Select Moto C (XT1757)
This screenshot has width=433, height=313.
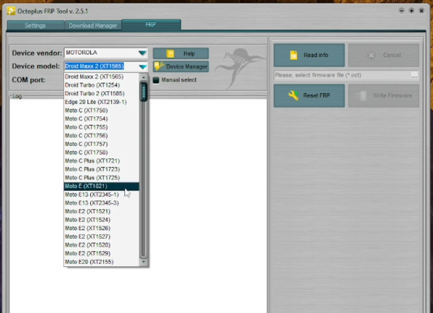point(101,144)
